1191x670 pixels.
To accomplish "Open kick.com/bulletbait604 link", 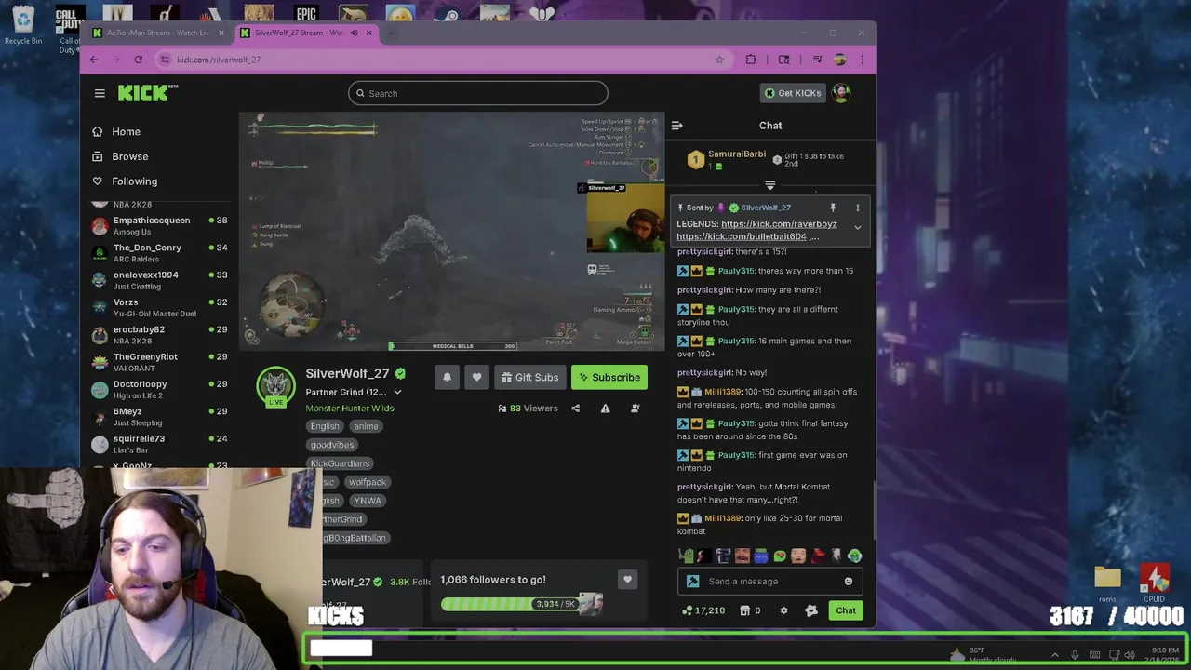I will [x=742, y=236].
